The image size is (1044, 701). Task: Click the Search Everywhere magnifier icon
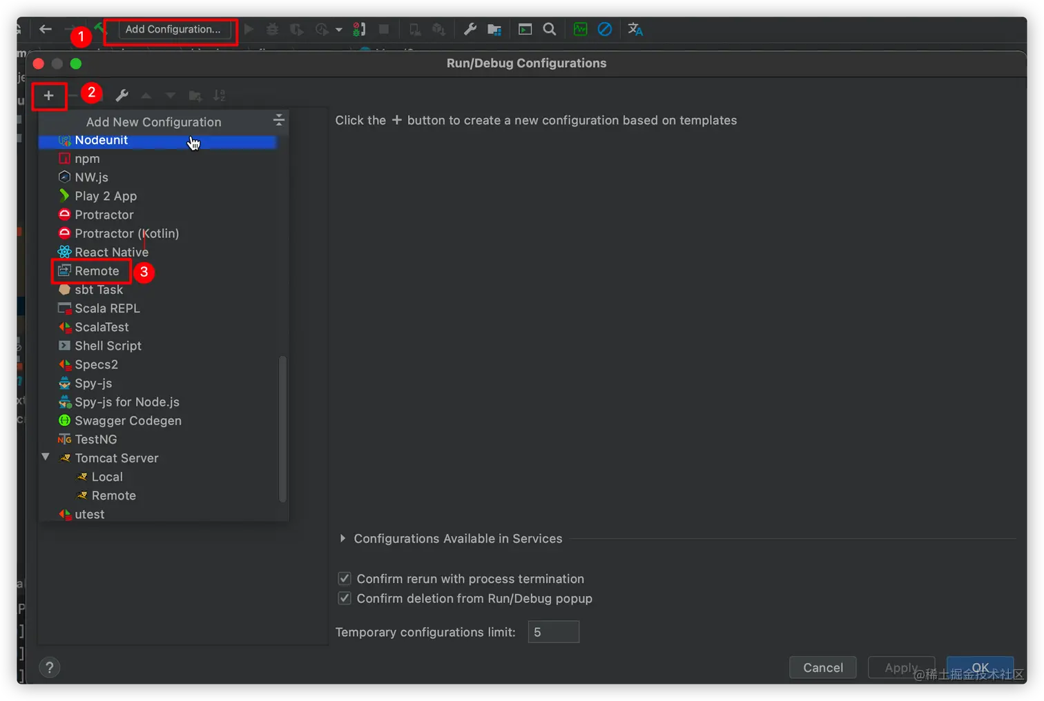(x=550, y=29)
